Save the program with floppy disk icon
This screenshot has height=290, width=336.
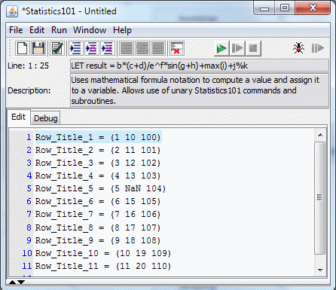pos(38,48)
